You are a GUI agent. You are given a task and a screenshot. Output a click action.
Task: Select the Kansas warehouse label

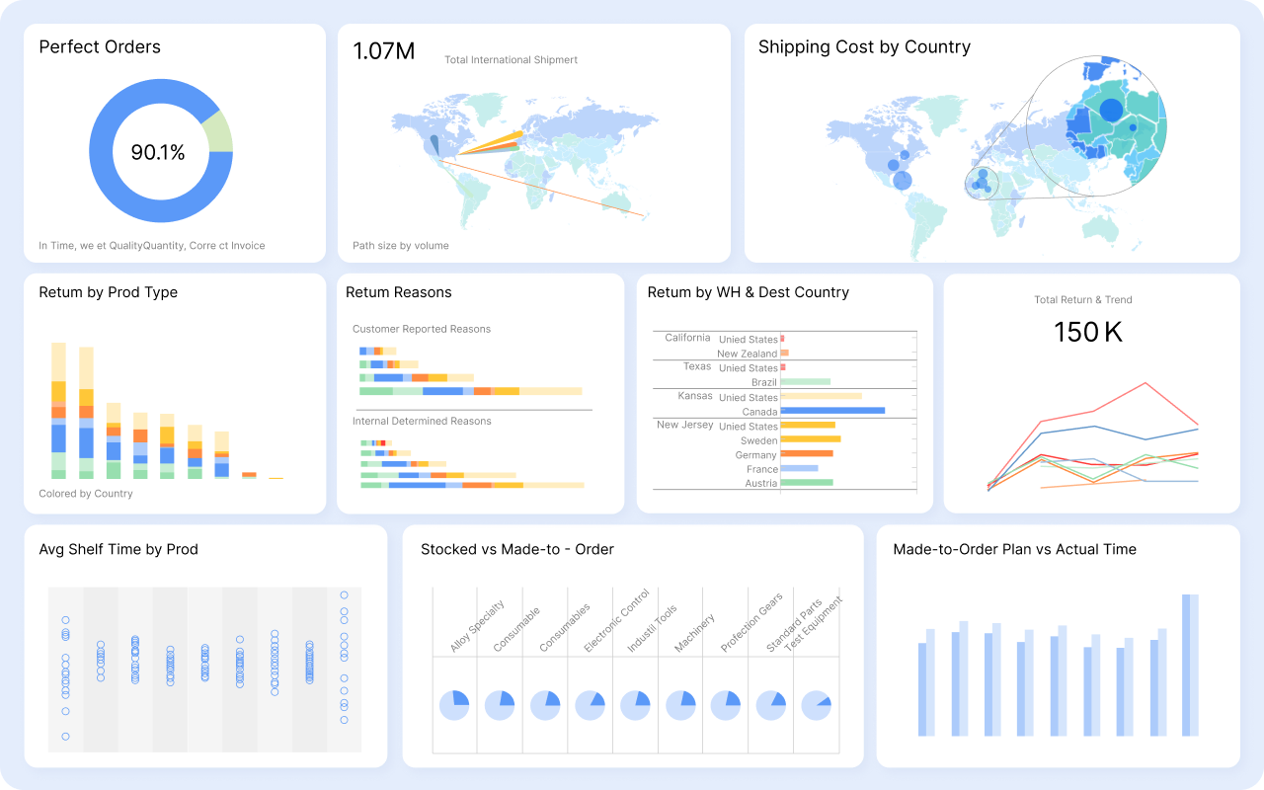695,396
